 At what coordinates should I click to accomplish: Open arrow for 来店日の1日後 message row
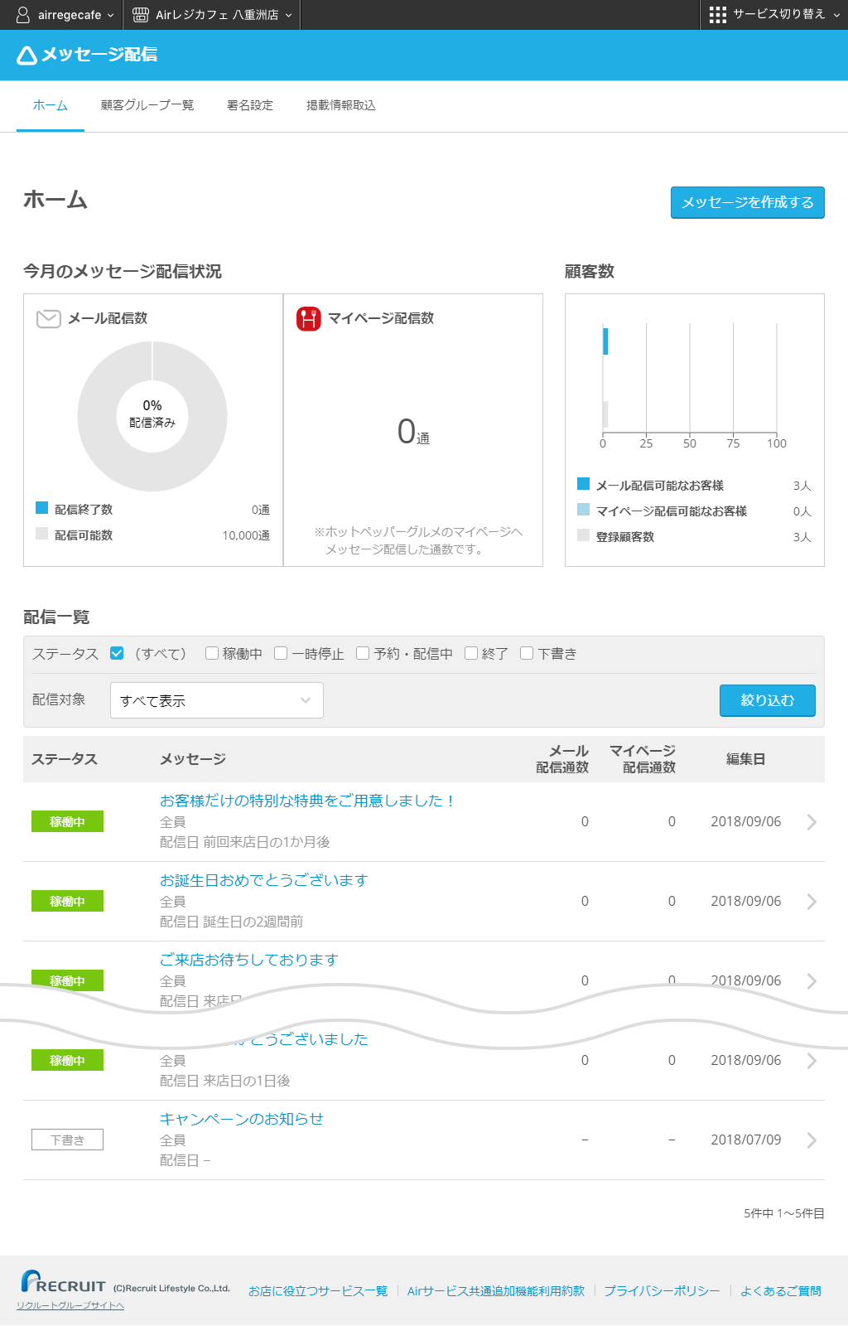click(x=812, y=1061)
